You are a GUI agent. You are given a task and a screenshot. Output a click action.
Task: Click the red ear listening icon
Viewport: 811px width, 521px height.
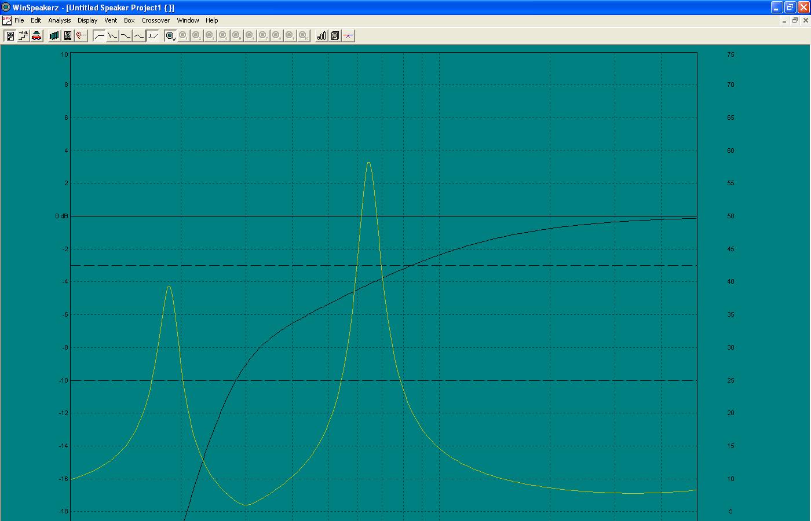(x=81, y=36)
